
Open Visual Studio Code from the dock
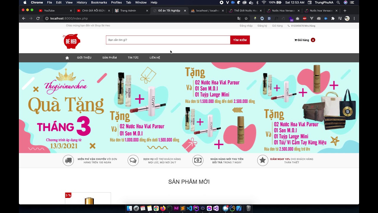(x=189, y=208)
